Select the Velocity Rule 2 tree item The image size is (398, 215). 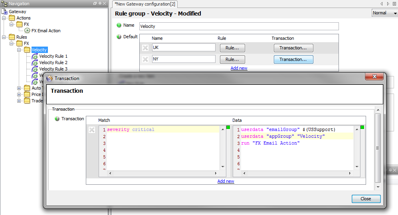point(53,63)
